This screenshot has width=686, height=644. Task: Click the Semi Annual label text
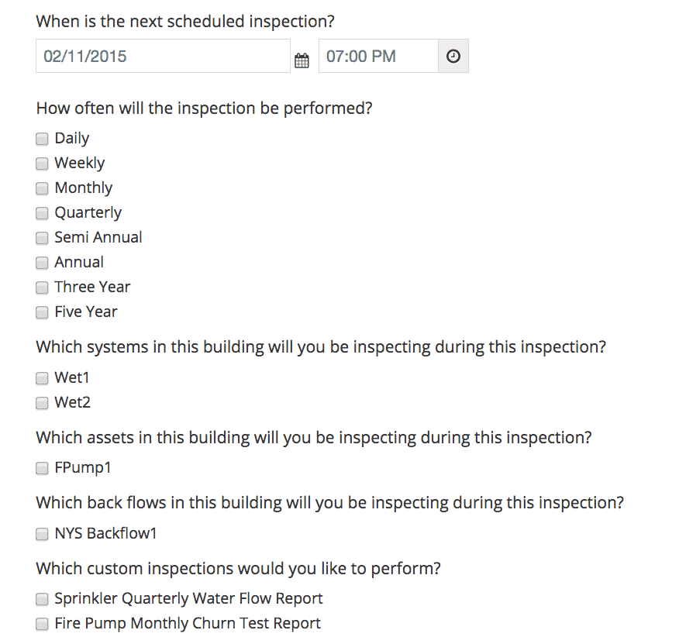pos(98,238)
